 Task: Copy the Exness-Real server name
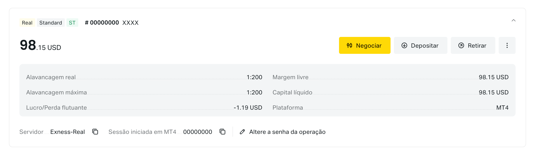pyautogui.click(x=95, y=132)
